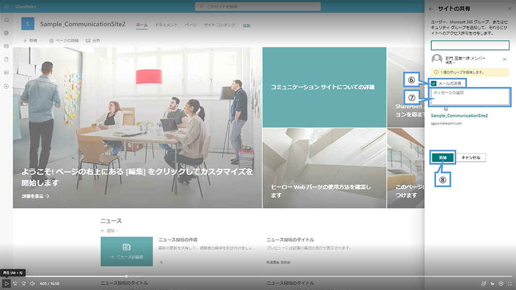This screenshot has width=516, height=290.
Task: Go back with the arrow in サイトの共有 panel
Action: (x=431, y=9)
